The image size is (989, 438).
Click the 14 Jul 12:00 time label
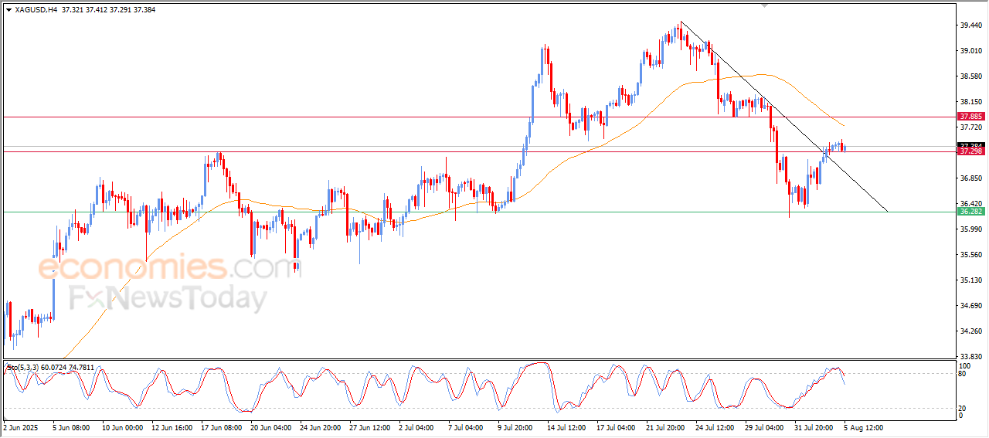tap(568, 426)
